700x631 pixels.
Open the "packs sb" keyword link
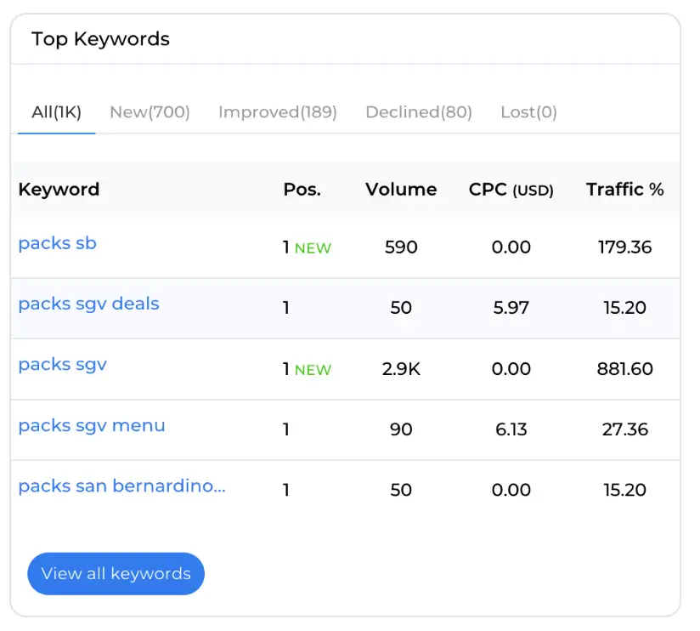coord(57,243)
